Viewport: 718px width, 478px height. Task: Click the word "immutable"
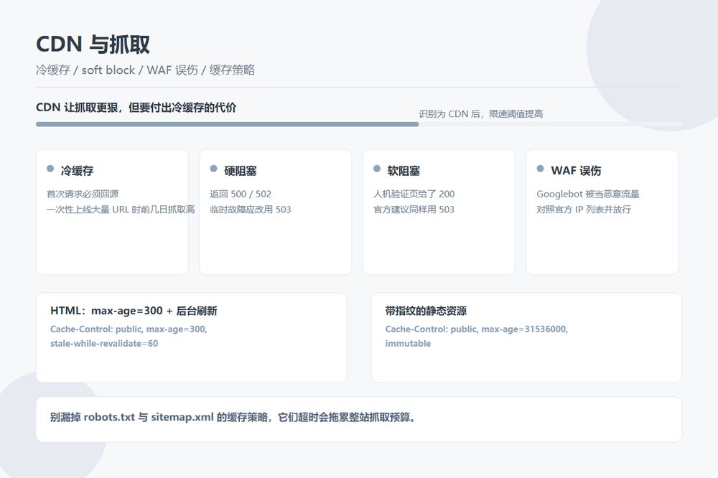[408, 343]
